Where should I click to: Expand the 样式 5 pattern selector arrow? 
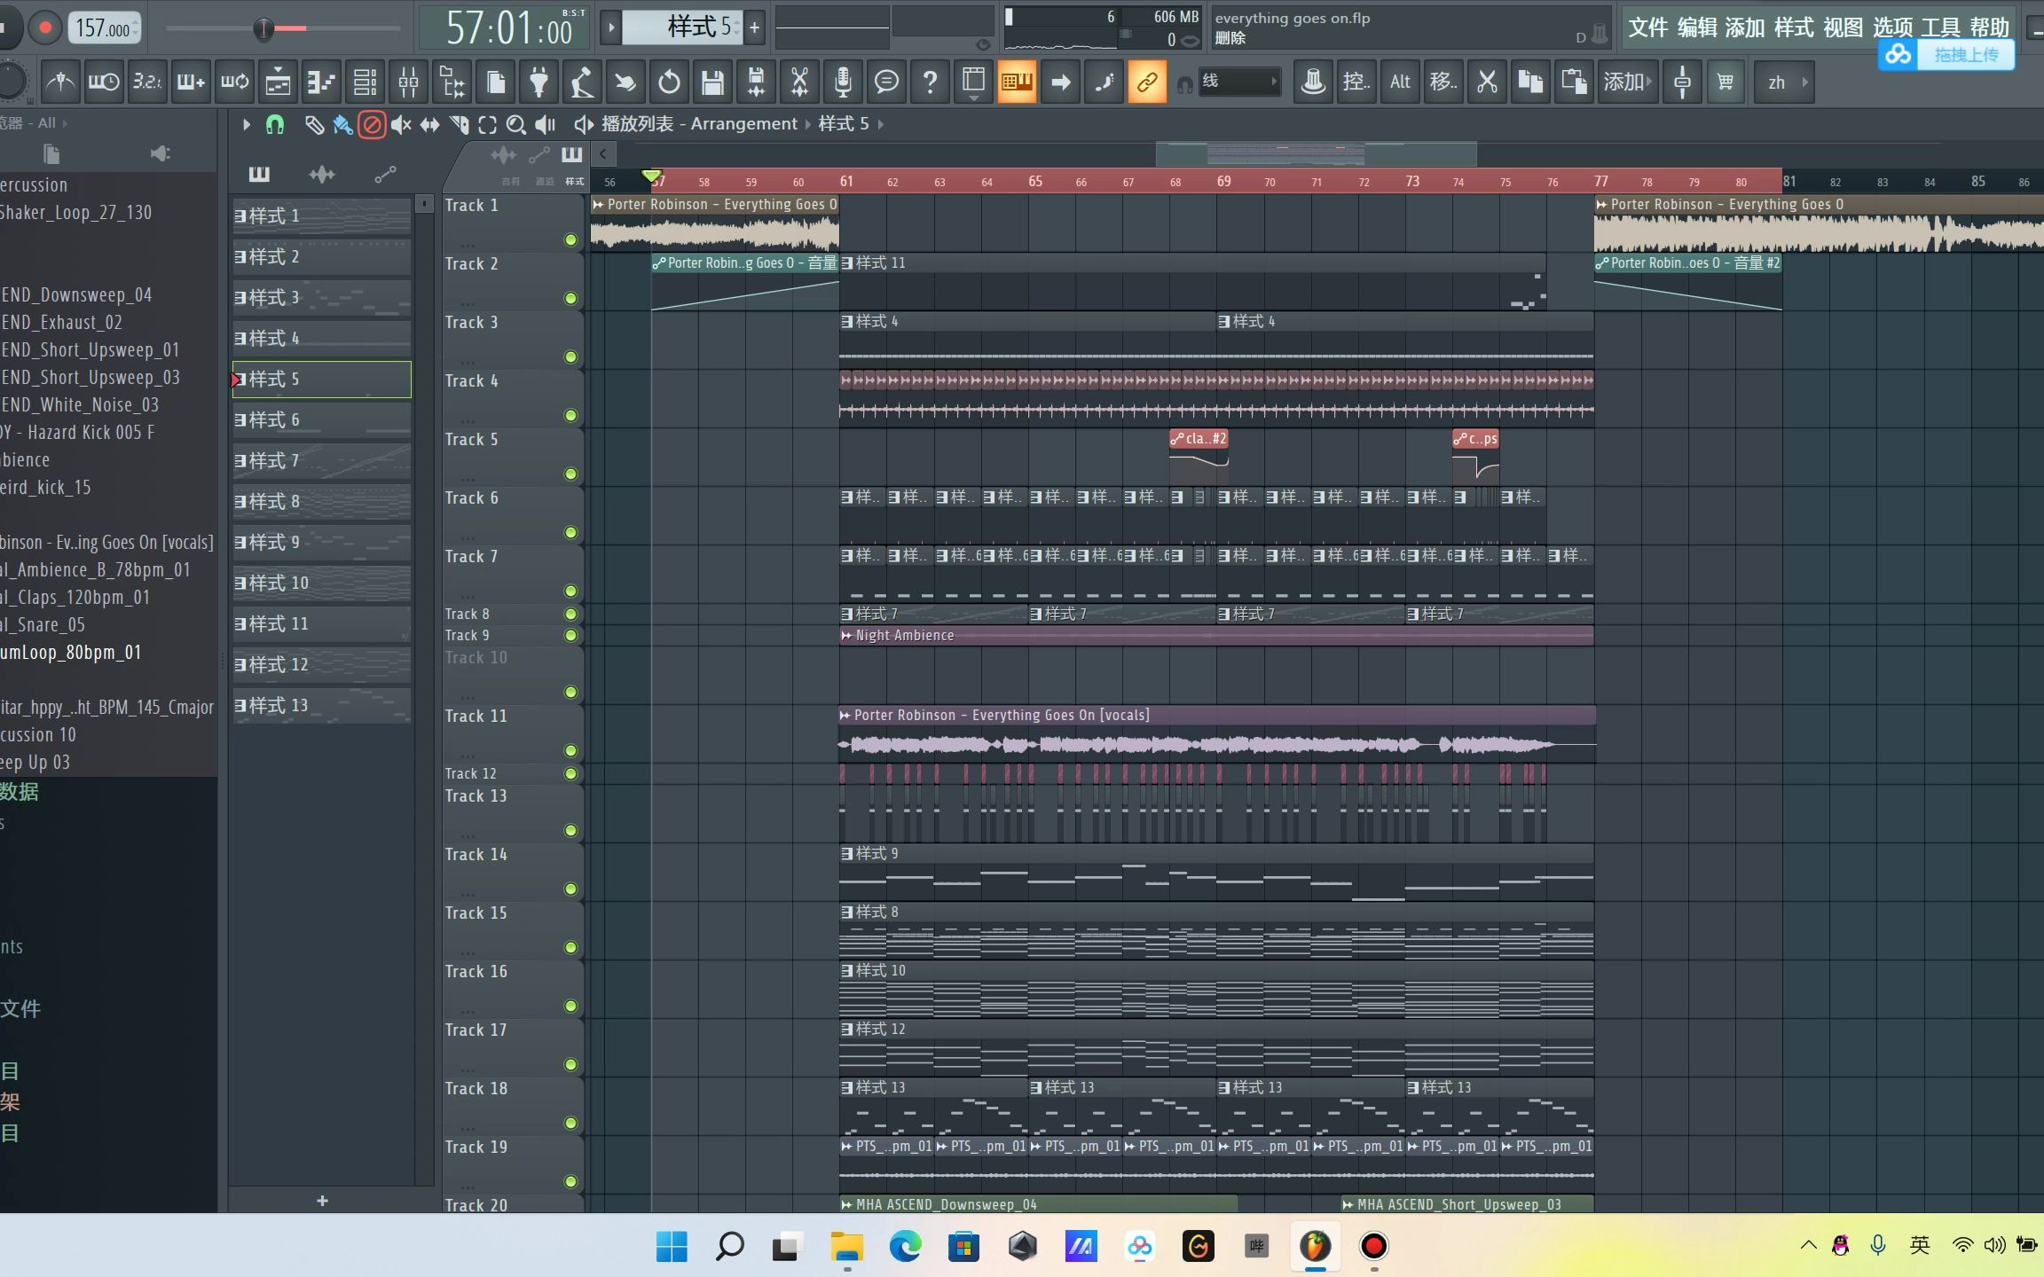(610, 27)
